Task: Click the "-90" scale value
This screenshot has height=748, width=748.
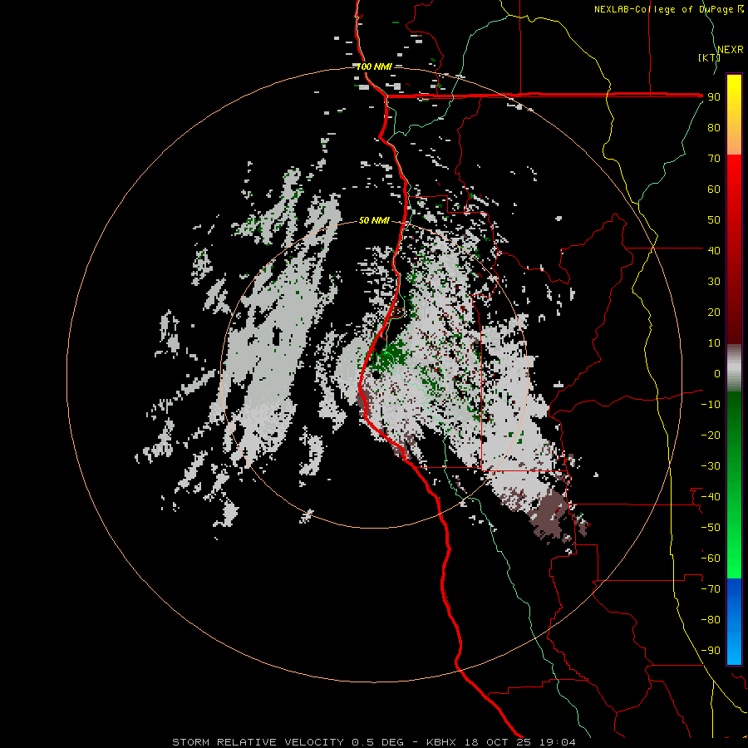Action: click(711, 651)
